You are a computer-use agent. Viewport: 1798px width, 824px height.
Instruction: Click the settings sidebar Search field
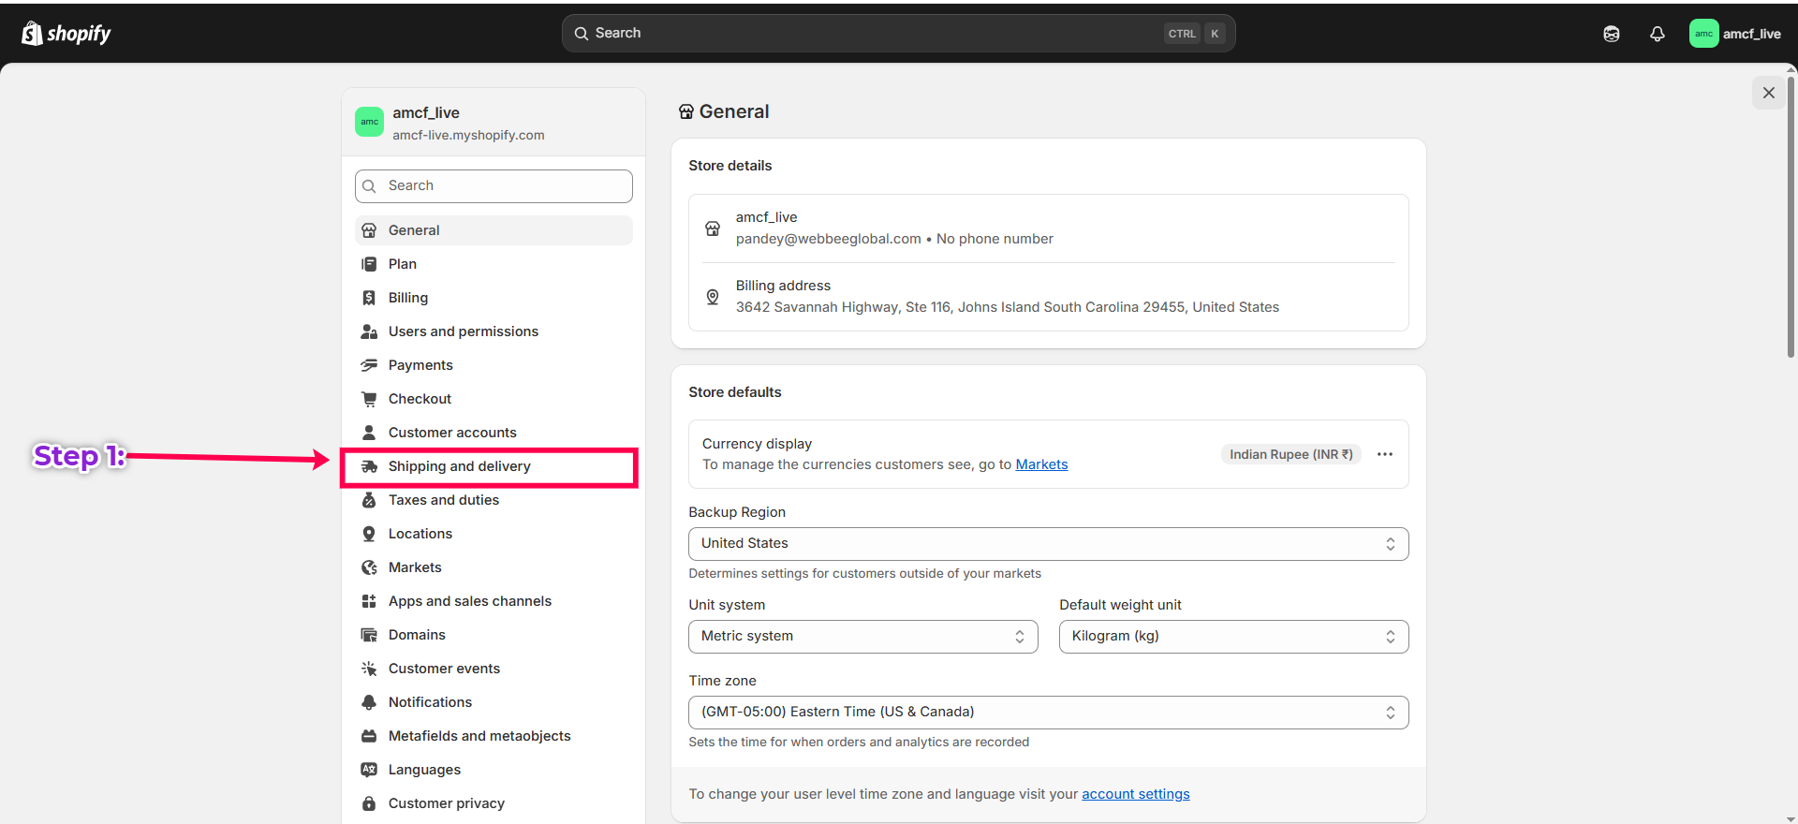point(494,186)
